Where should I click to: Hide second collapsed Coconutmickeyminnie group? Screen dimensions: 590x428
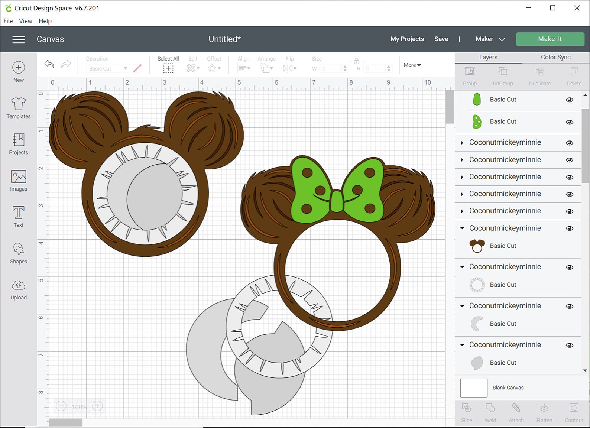pos(569,160)
